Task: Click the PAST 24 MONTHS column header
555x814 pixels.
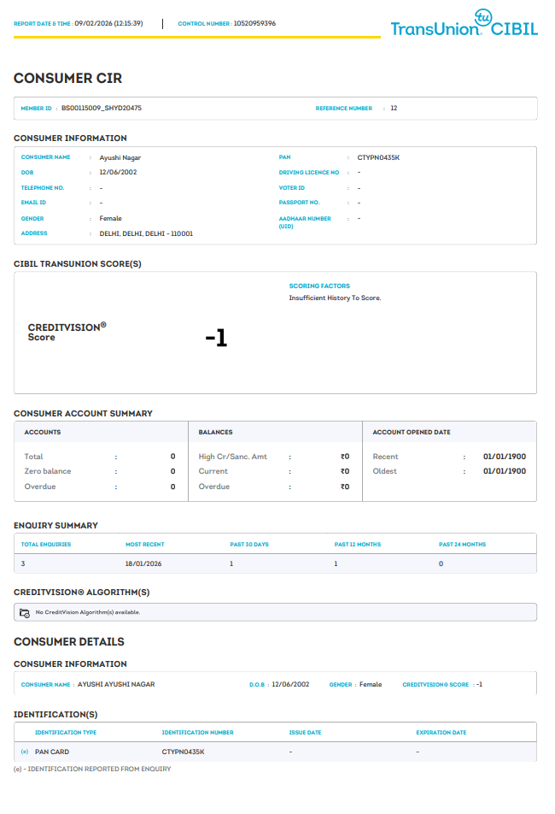Action: pyautogui.click(x=462, y=545)
